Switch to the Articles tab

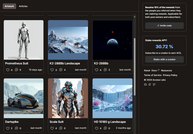pos(23,6)
